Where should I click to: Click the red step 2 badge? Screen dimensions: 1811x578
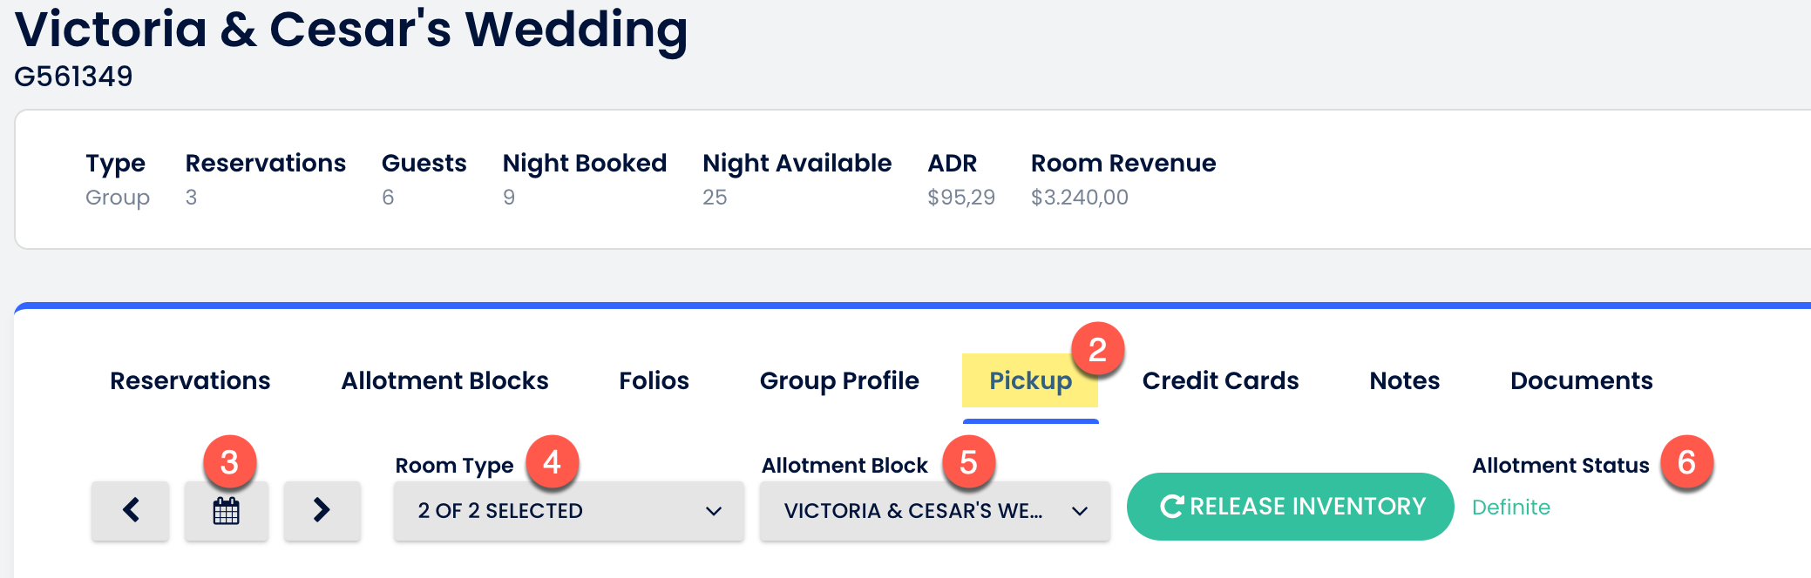(x=1097, y=350)
